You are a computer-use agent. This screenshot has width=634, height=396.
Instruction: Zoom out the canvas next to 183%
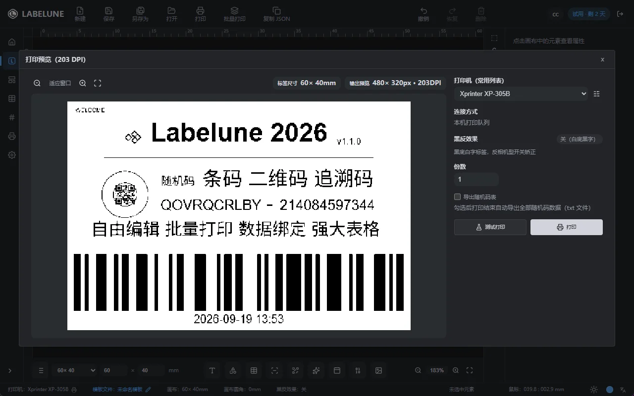click(418, 370)
